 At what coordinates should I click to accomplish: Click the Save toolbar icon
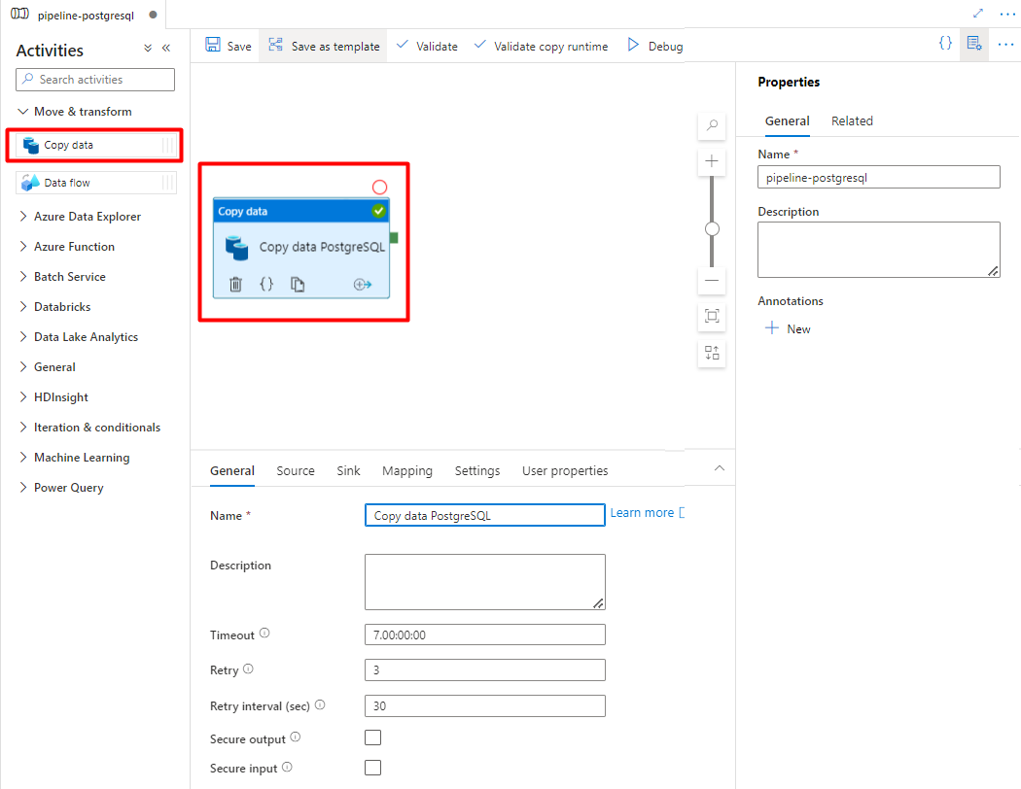click(x=213, y=45)
